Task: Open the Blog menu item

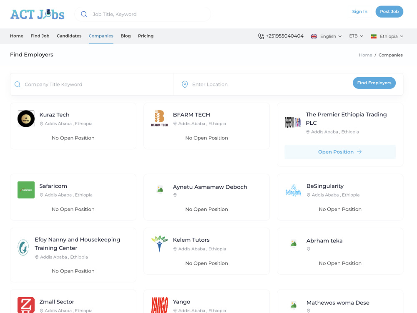Action: point(126,36)
